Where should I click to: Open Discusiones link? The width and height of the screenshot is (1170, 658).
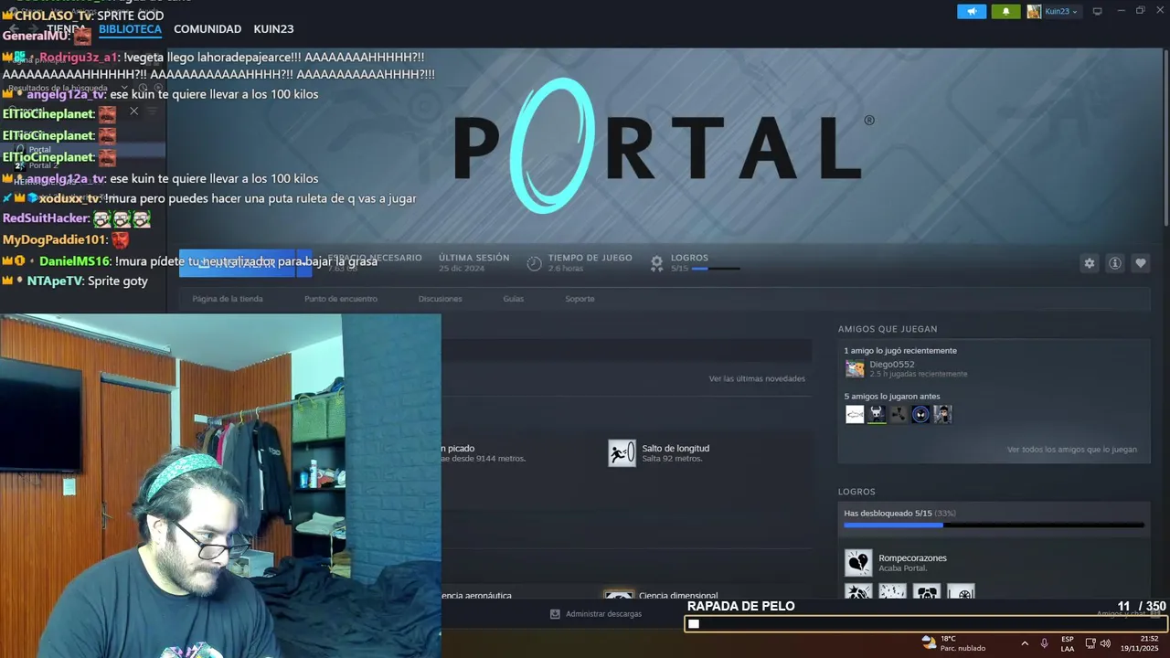click(440, 299)
